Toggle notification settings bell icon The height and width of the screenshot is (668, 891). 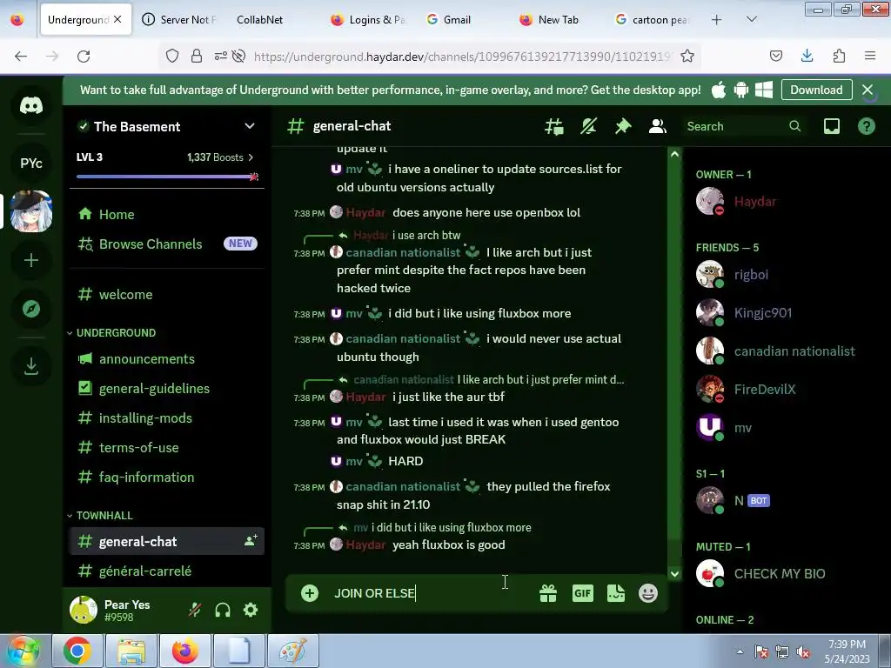(589, 126)
